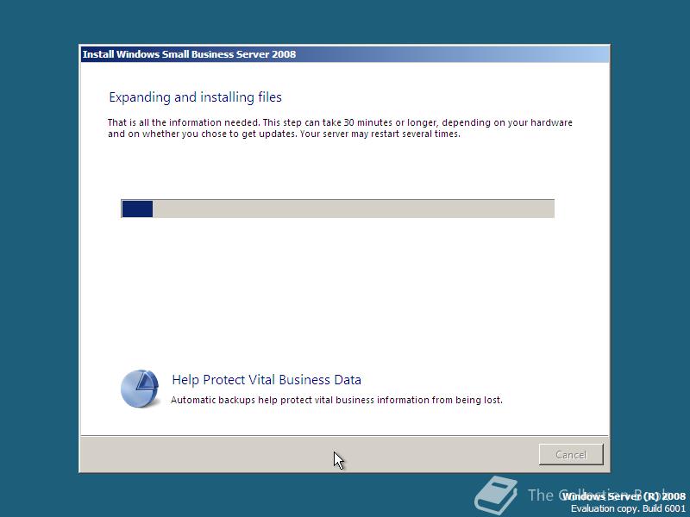Click the installation progress bar
The image size is (690, 517).
coord(337,209)
